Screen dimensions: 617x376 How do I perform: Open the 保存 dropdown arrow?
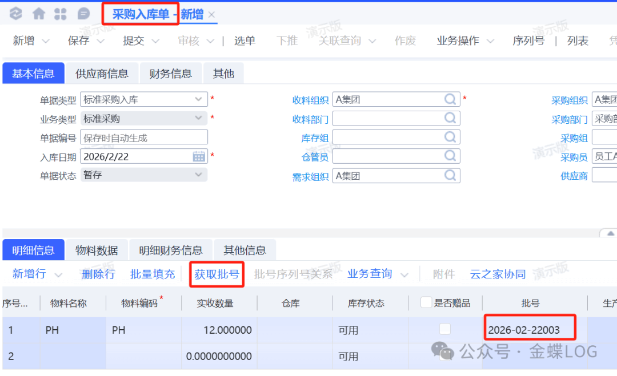tap(101, 41)
